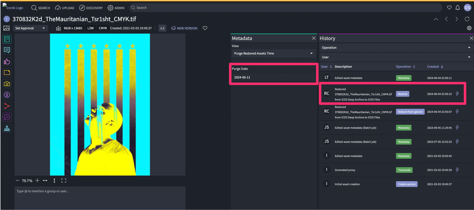
Task: Click the NEW VERSION button
Action: (184, 28)
